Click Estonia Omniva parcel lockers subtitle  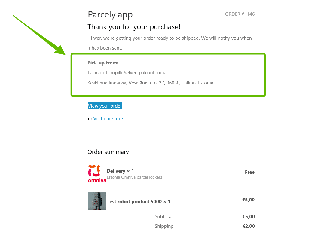coord(134,177)
